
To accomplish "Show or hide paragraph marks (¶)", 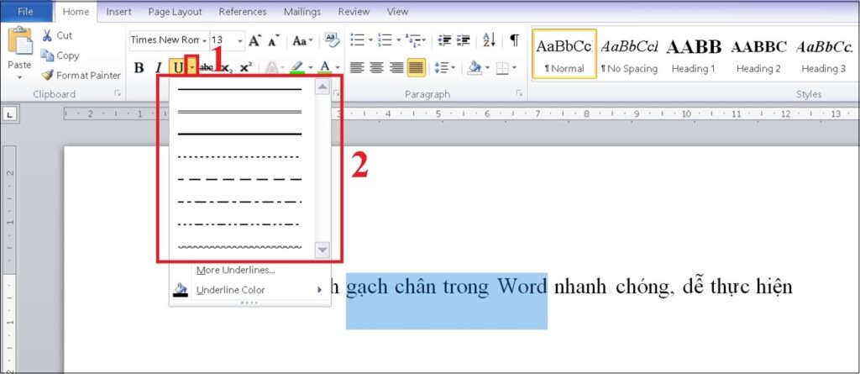I will point(514,40).
